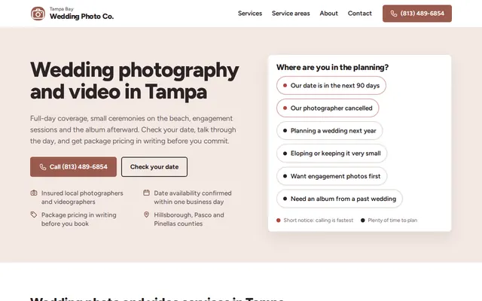Select Contact in the top navigation
The height and width of the screenshot is (301, 482).
click(x=360, y=14)
